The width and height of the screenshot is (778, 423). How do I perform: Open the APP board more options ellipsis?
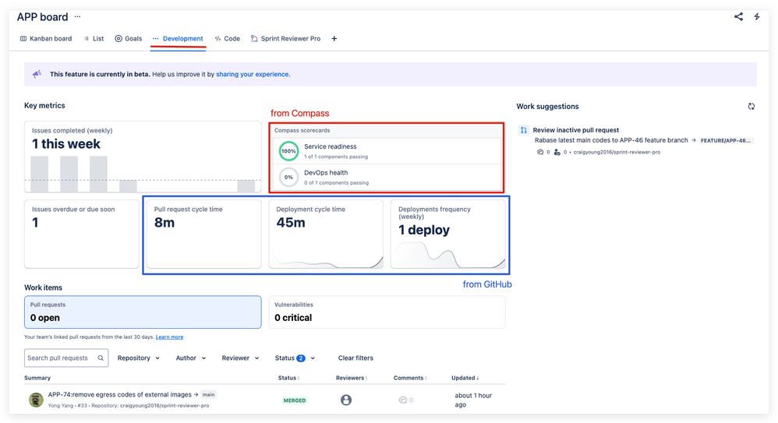pos(77,16)
